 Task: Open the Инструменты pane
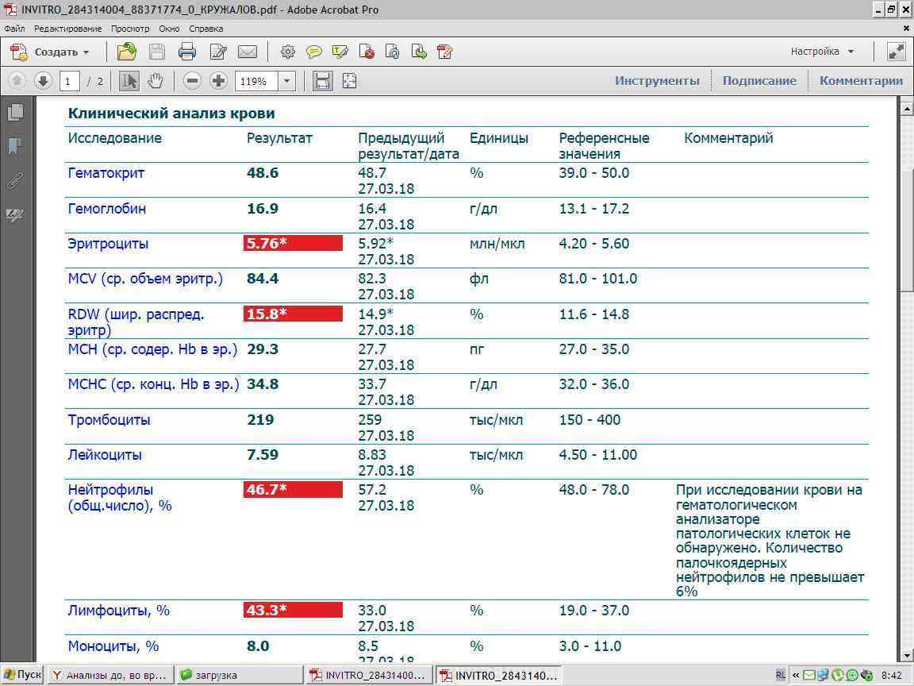coord(657,81)
